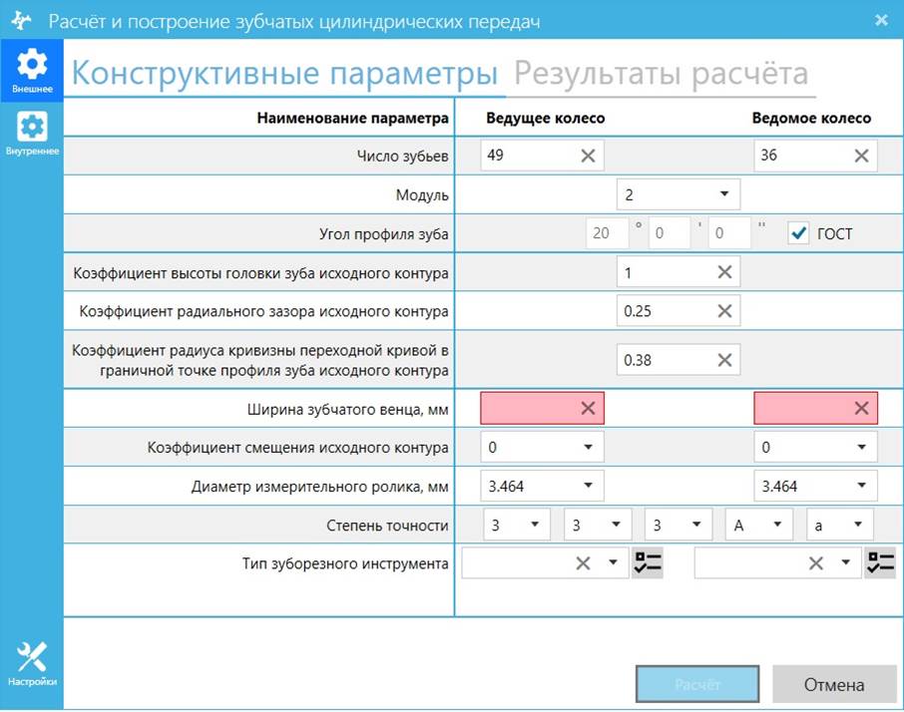Clear driving wheel teeth number value 49

(588, 156)
